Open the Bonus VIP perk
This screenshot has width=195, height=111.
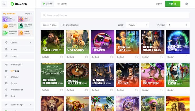(x=25, y=33)
